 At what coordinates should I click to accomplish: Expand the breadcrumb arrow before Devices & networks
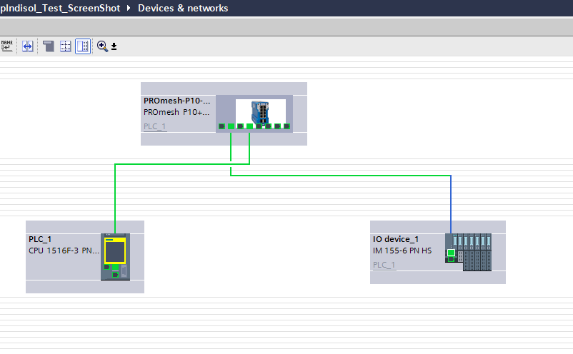(129, 8)
